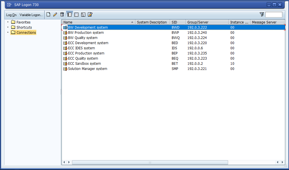The width and height of the screenshot is (289, 170).
Task: Click the ECC Quality system connection icon
Action: (x=65, y=58)
